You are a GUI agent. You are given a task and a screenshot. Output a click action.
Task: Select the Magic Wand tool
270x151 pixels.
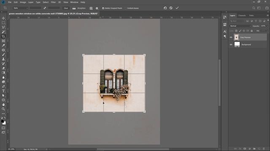click(3, 32)
